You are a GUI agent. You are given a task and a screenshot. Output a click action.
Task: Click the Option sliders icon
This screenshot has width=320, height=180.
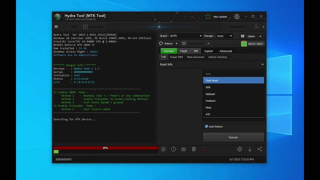(242, 36)
